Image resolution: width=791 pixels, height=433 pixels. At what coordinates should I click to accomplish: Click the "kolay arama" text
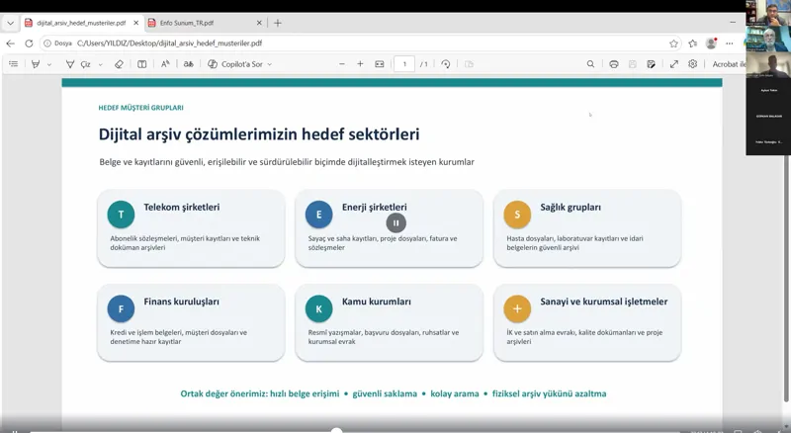coord(455,394)
